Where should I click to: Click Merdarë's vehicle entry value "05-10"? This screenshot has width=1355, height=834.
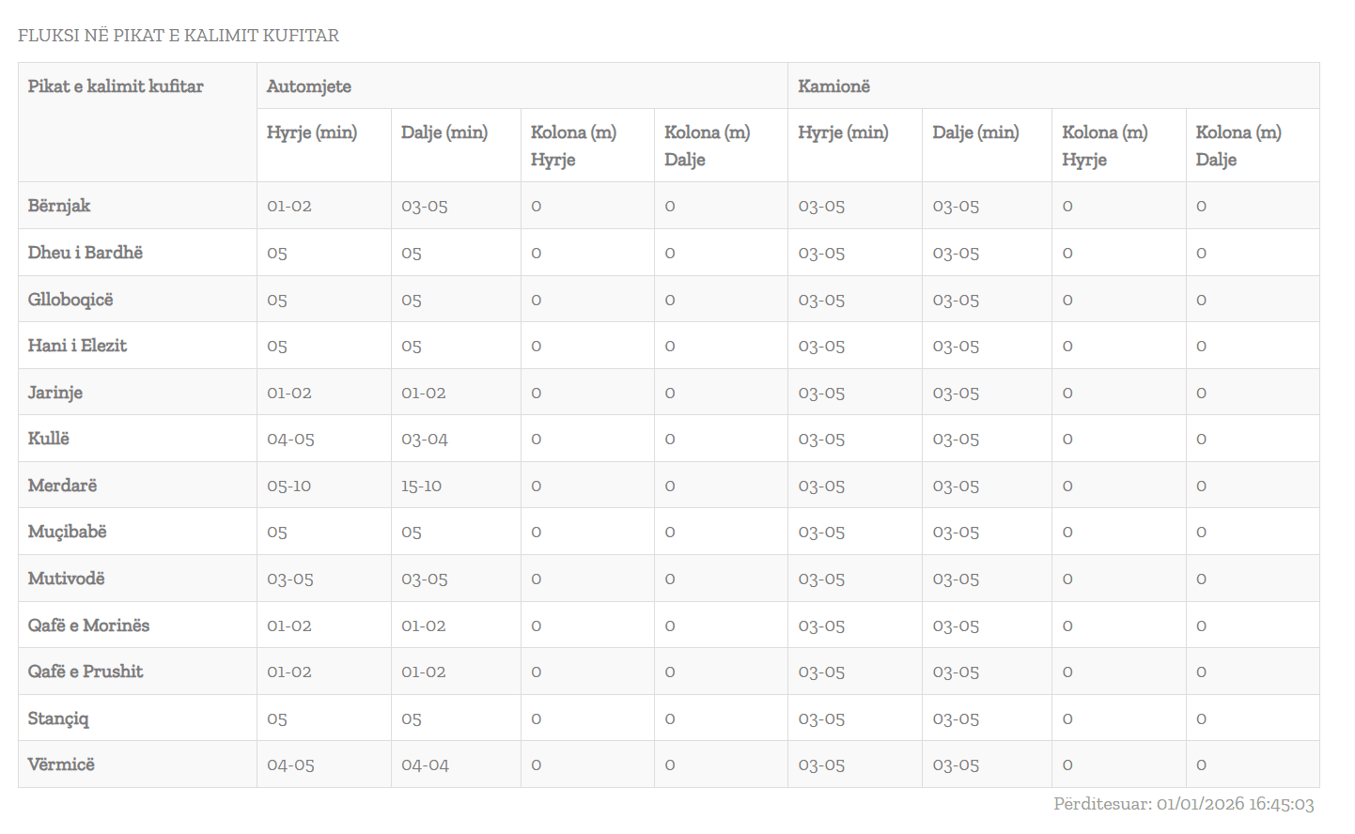pos(288,486)
